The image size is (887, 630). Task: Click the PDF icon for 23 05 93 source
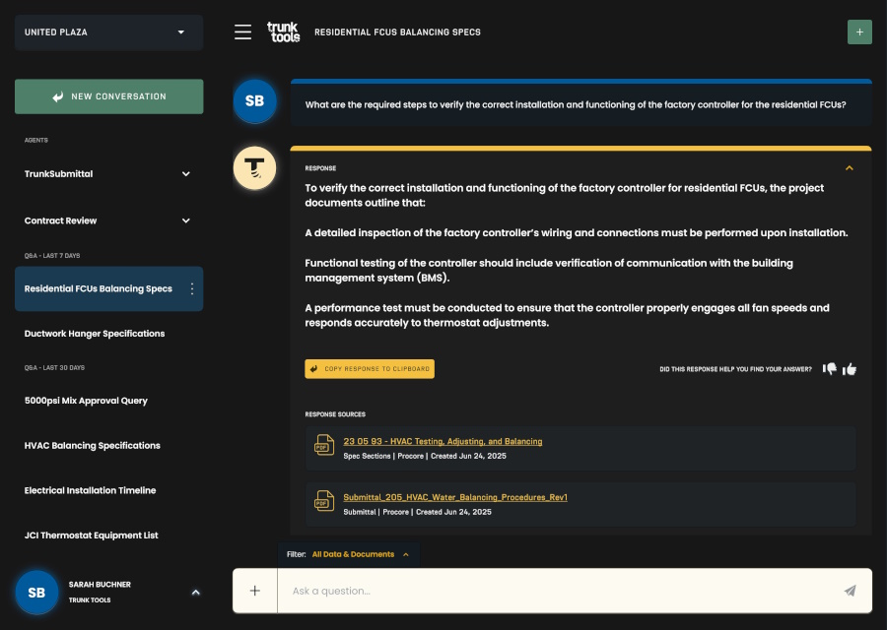click(x=324, y=445)
